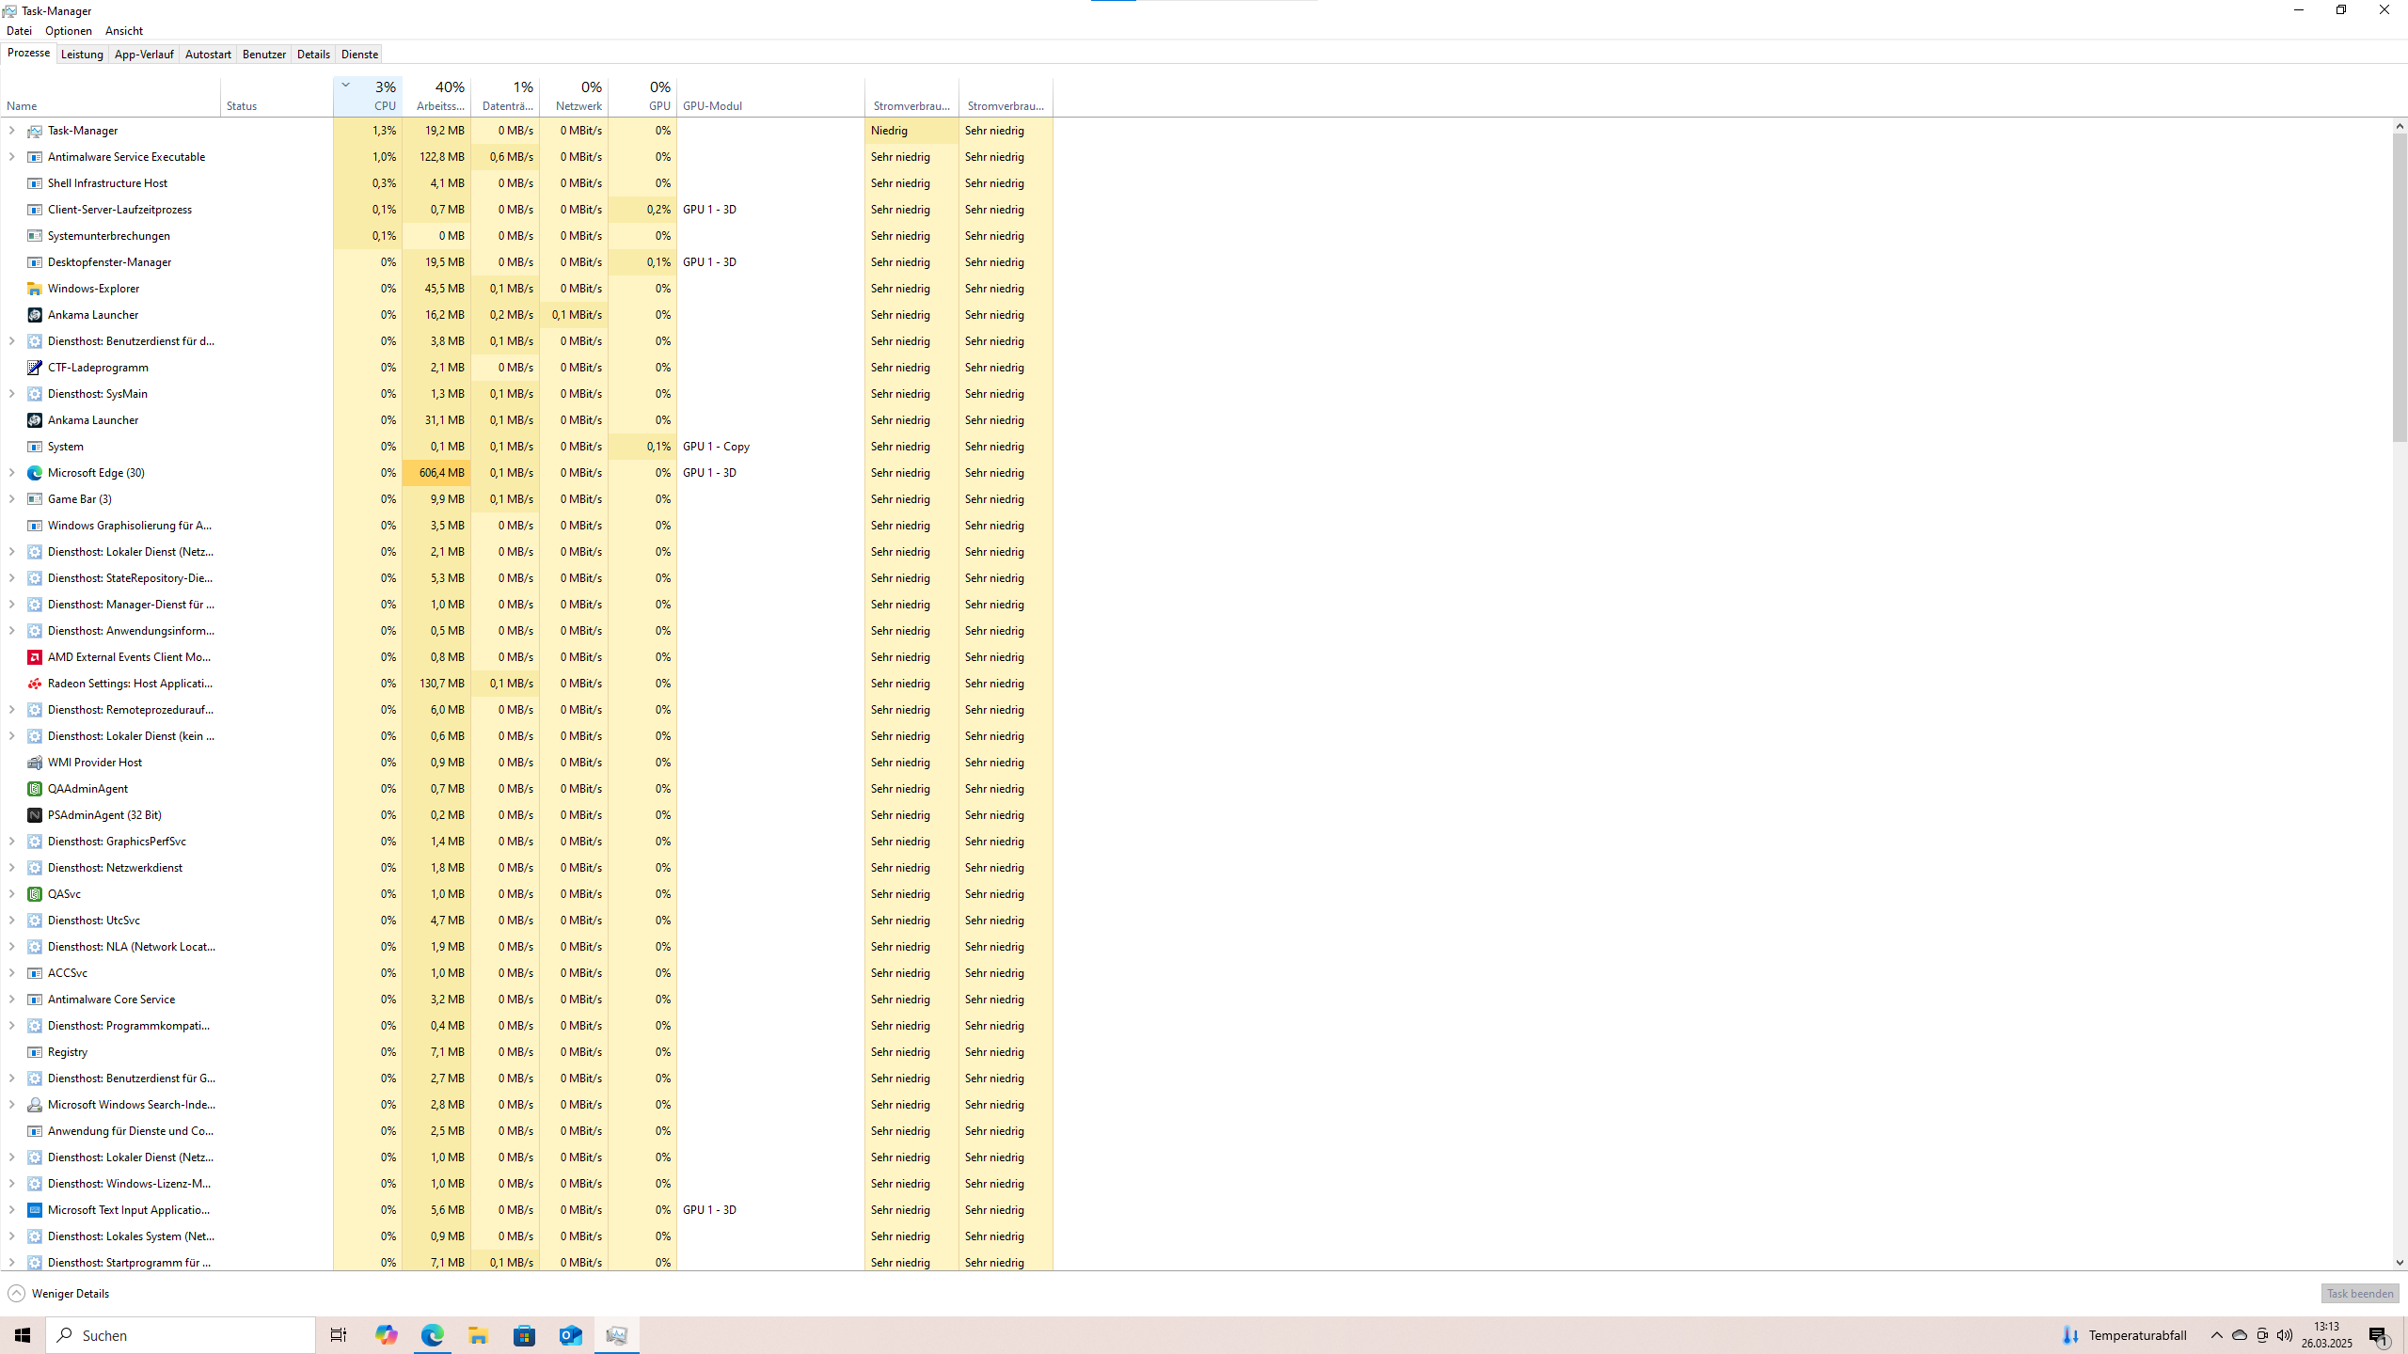Click the Suchen taskbar search field
2408x1354 pixels.
coord(181,1335)
